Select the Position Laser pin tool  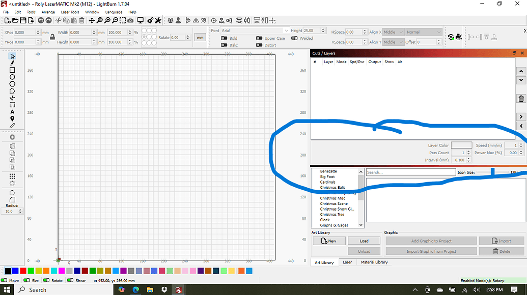tap(12, 119)
